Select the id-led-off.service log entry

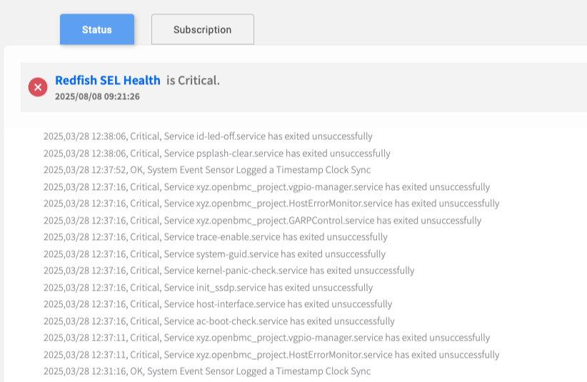pos(208,136)
